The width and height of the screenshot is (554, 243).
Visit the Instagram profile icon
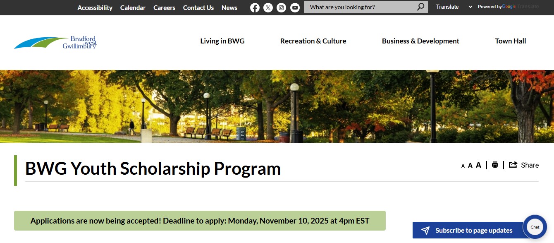pyautogui.click(x=281, y=7)
